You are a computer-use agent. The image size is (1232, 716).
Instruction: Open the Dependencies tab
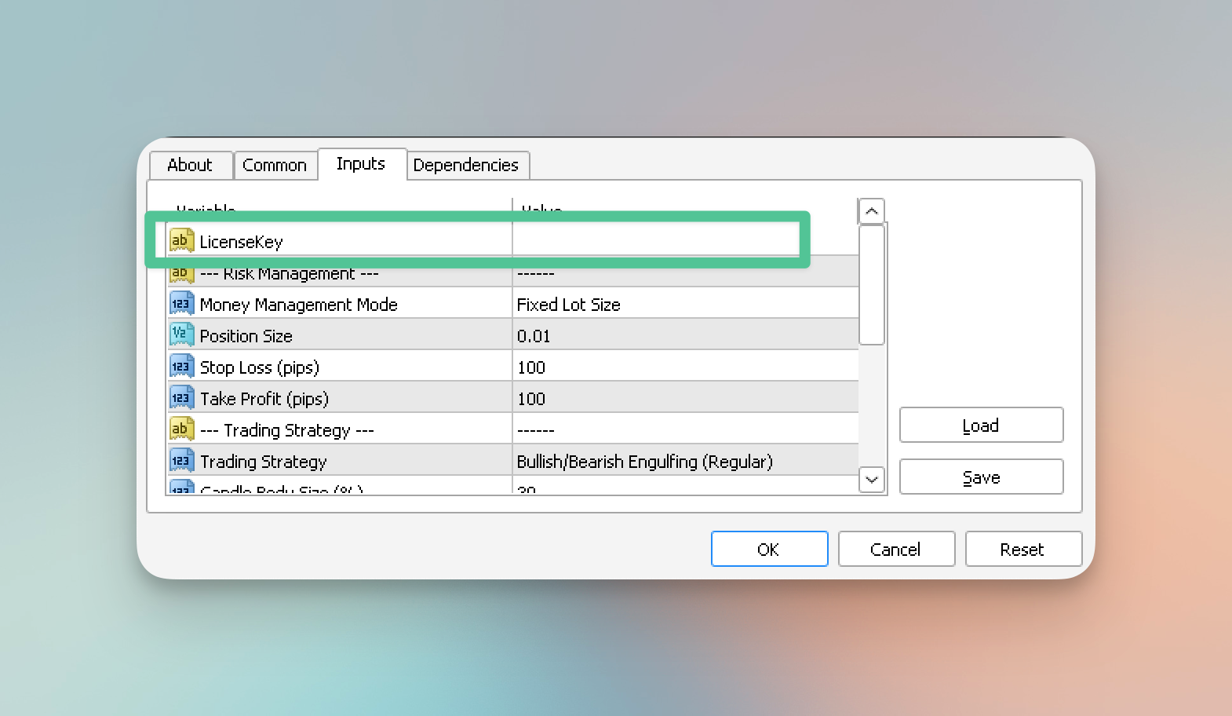(x=466, y=166)
